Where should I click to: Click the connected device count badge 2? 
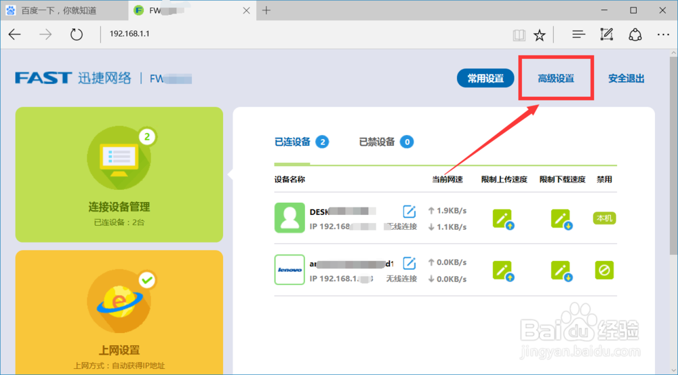pyautogui.click(x=322, y=142)
